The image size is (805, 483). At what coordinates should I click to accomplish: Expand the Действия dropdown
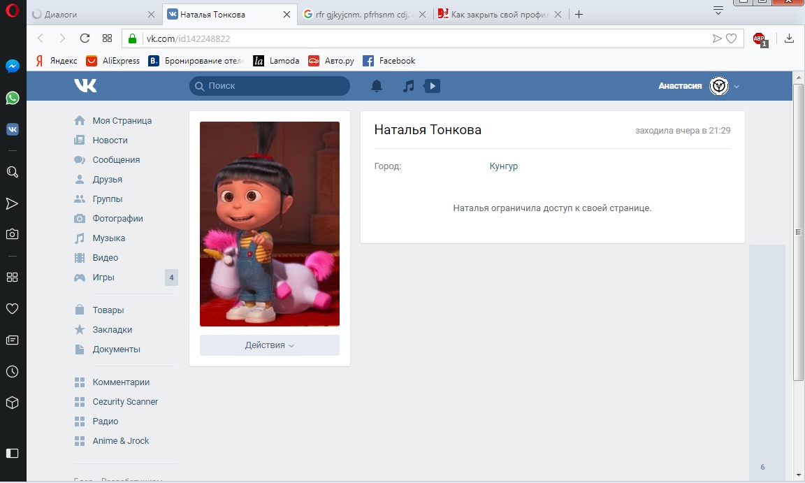(x=269, y=345)
